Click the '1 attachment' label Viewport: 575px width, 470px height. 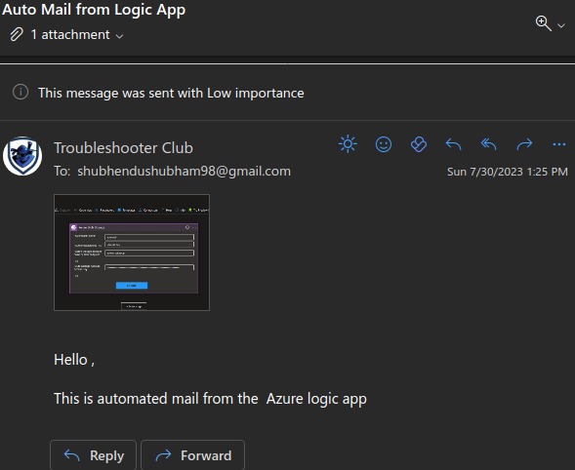tap(70, 34)
